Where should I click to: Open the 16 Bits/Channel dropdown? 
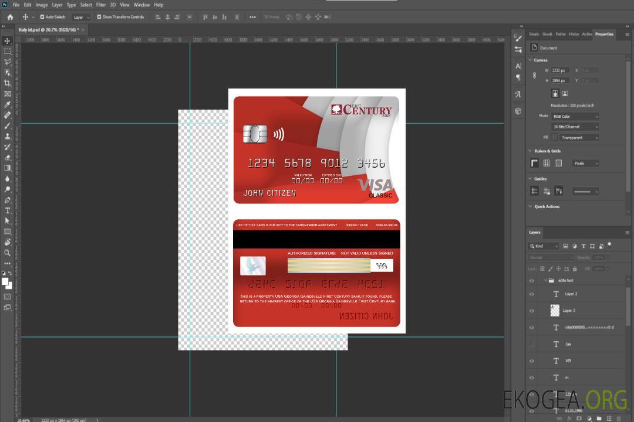click(x=575, y=127)
